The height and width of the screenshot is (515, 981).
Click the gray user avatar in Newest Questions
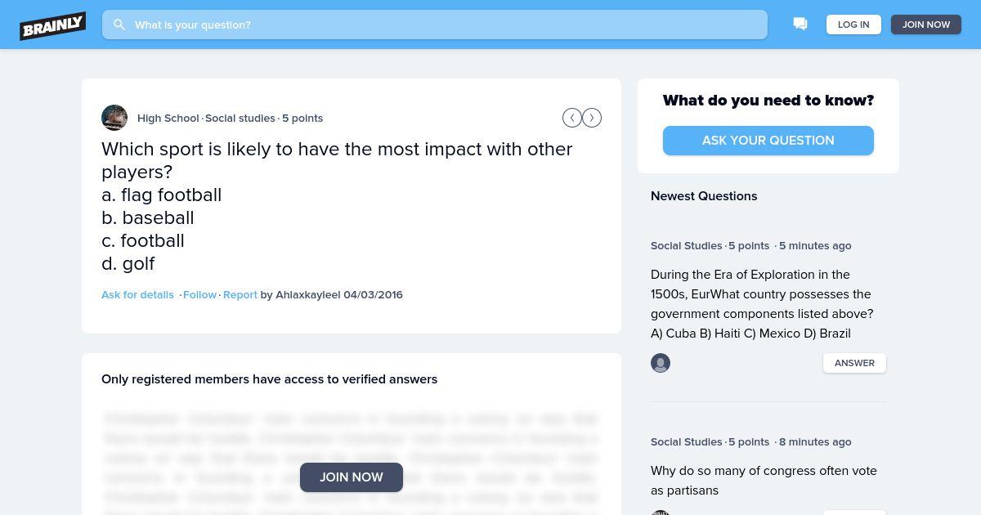(x=661, y=363)
